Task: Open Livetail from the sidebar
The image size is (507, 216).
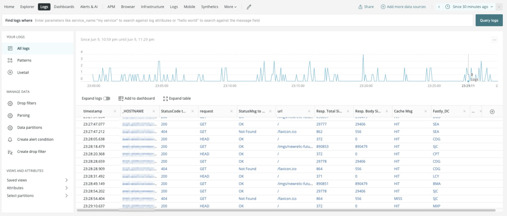Action: click(x=23, y=72)
